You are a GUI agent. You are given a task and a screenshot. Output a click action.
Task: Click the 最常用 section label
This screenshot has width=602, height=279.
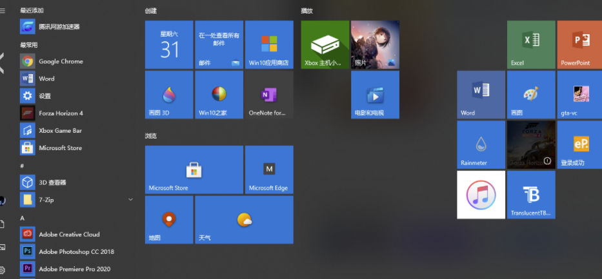[x=29, y=45]
